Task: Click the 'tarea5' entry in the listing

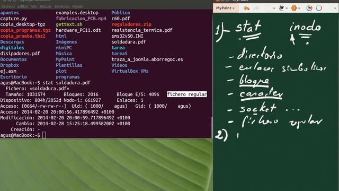Action: (119, 54)
